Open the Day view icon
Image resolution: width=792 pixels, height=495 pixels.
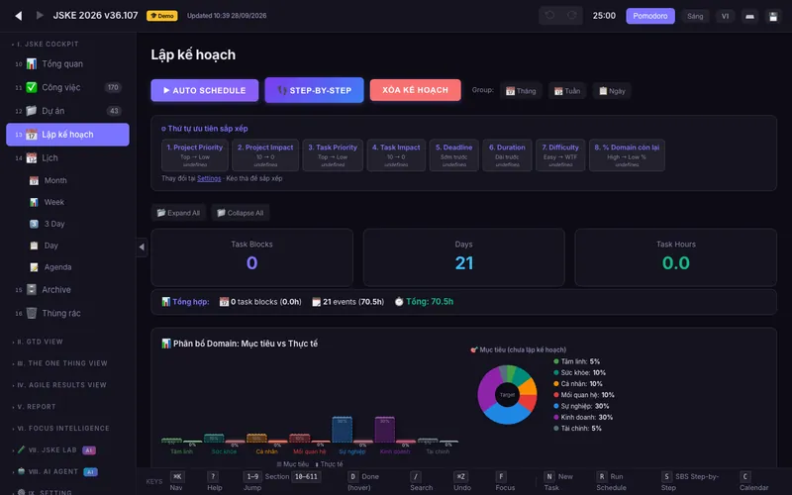tap(34, 246)
